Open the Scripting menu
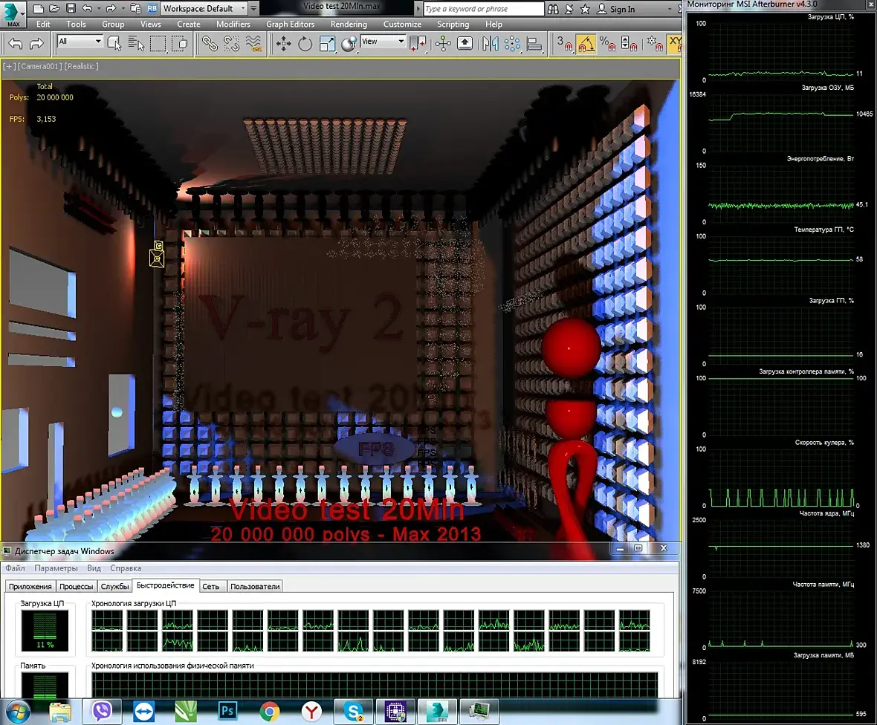Image resolution: width=877 pixels, height=725 pixels. pos(453,24)
